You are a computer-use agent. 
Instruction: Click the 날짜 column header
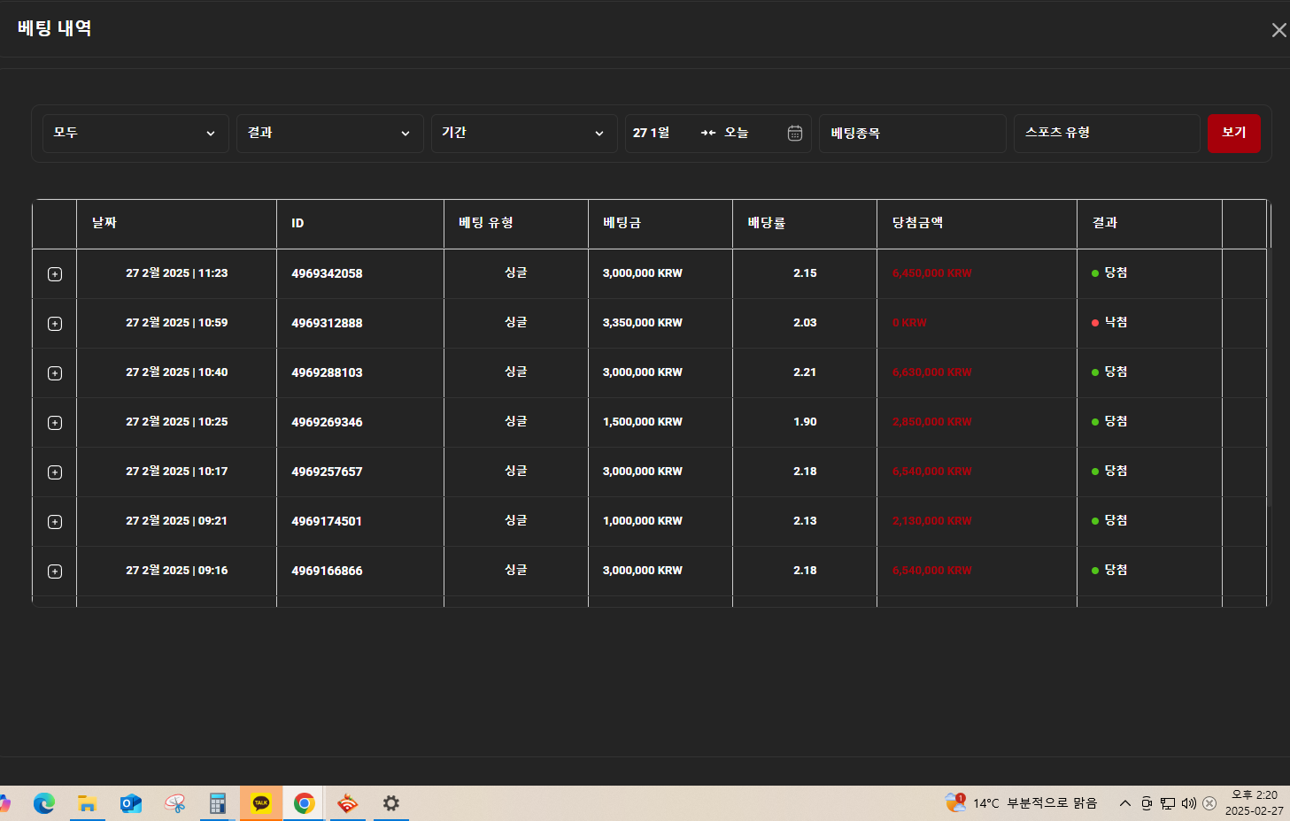point(104,223)
